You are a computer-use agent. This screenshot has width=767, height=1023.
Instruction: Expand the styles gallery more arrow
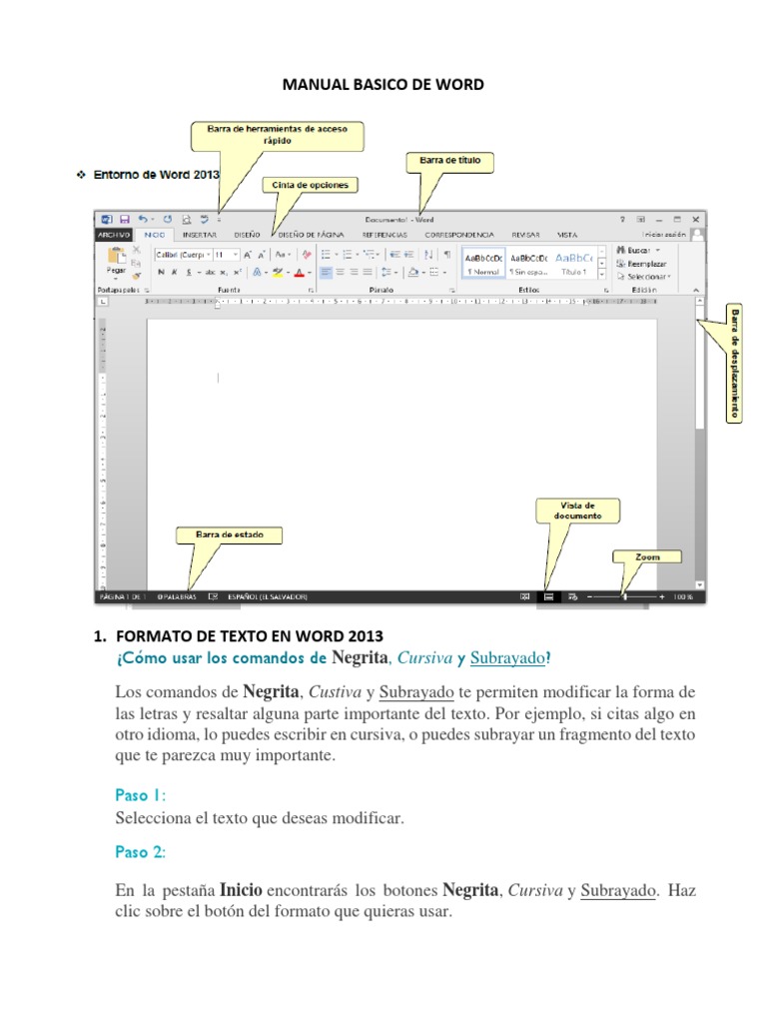(601, 276)
